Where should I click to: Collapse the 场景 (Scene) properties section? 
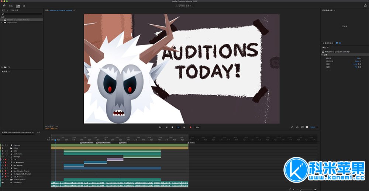[x=322, y=55]
